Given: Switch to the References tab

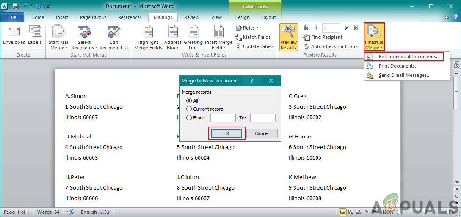Looking at the screenshot, I should coord(130,17).
